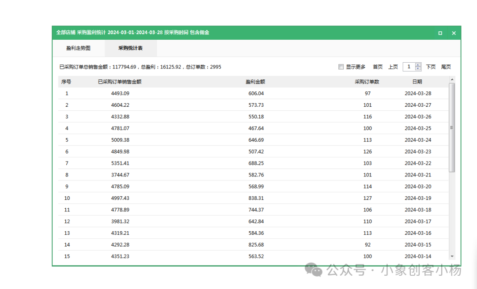Screen dimensions: 477x289
Task: Select sales amount 3981.32
Action: pos(120,221)
